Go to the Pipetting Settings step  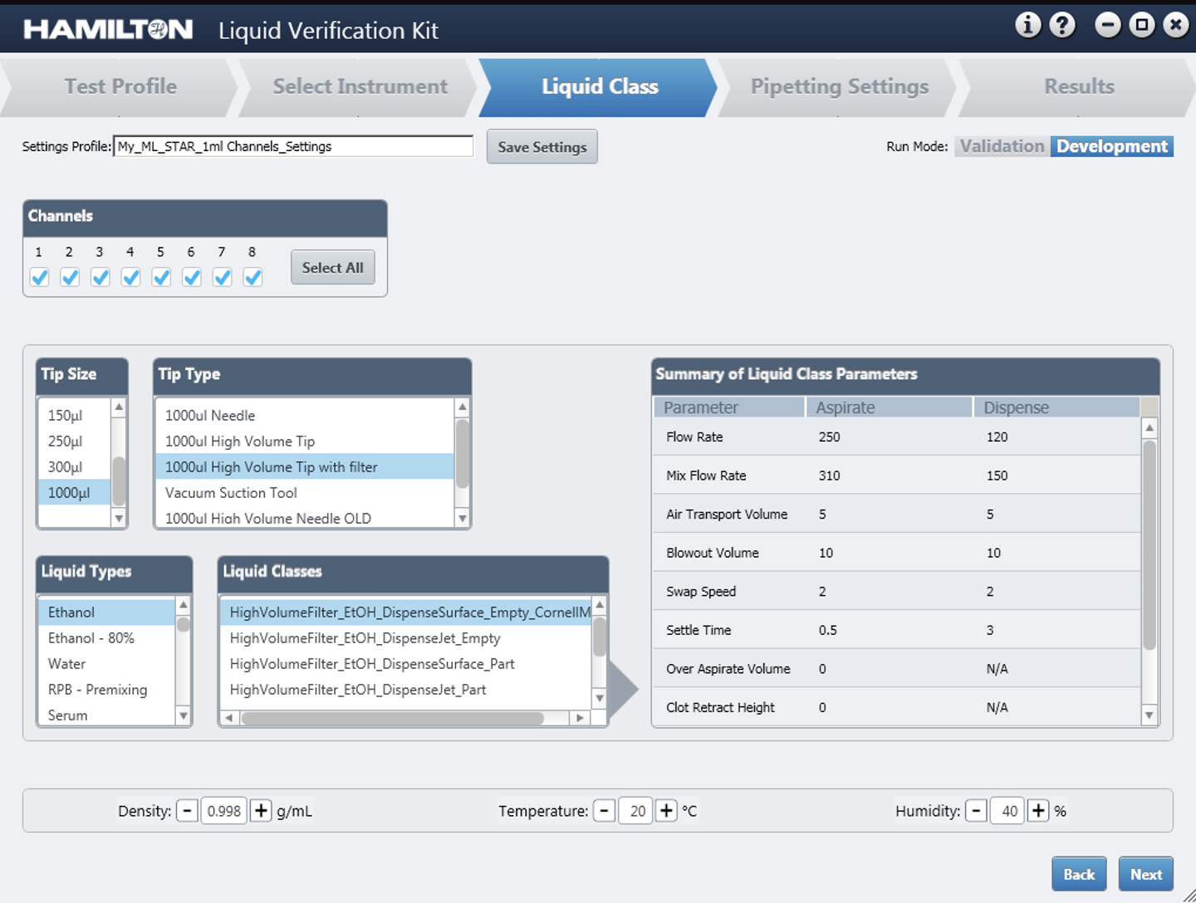839,86
